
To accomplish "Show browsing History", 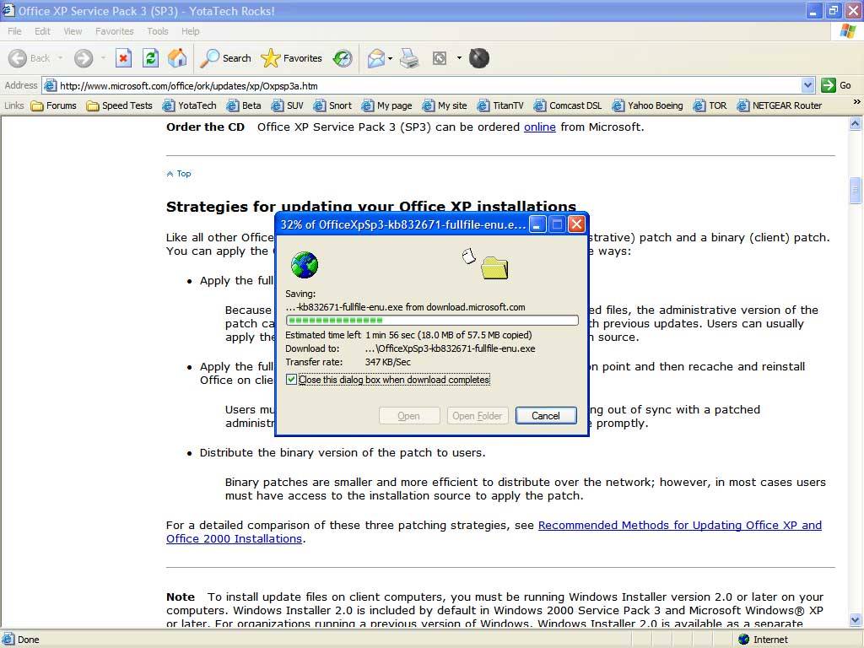I will 343,58.
